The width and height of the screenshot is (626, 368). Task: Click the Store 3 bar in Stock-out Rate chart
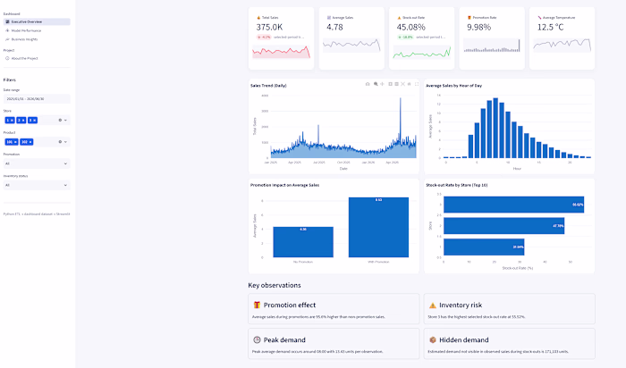pos(514,205)
